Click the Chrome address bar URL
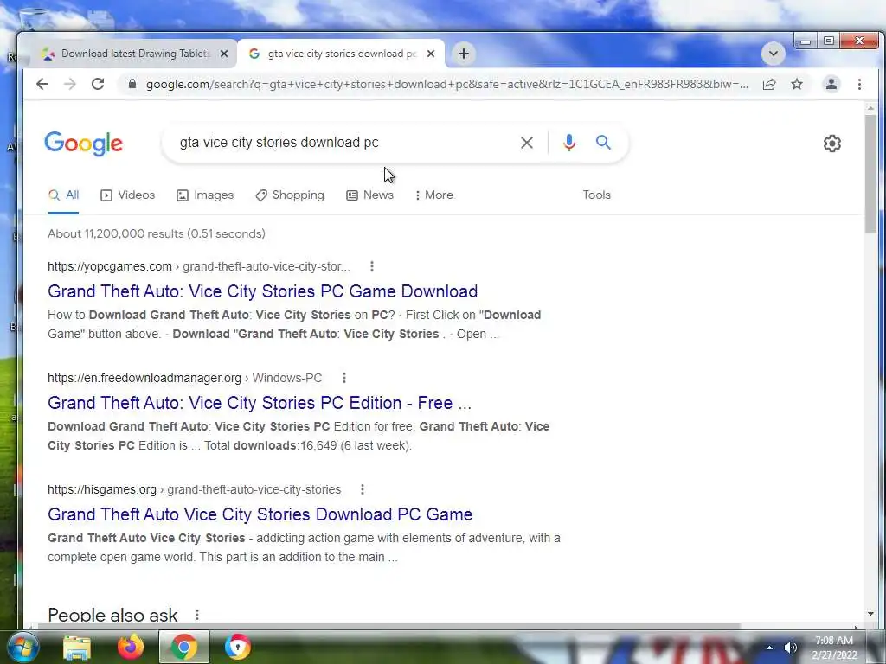Image resolution: width=886 pixels, height=664 pixels. coord(446,84)
